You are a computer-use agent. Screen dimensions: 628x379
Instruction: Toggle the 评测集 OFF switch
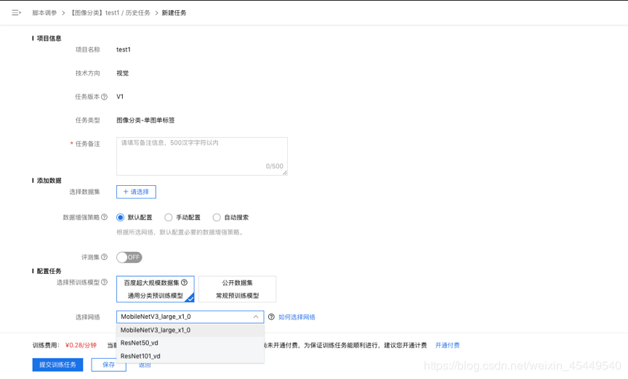point(129,257)
